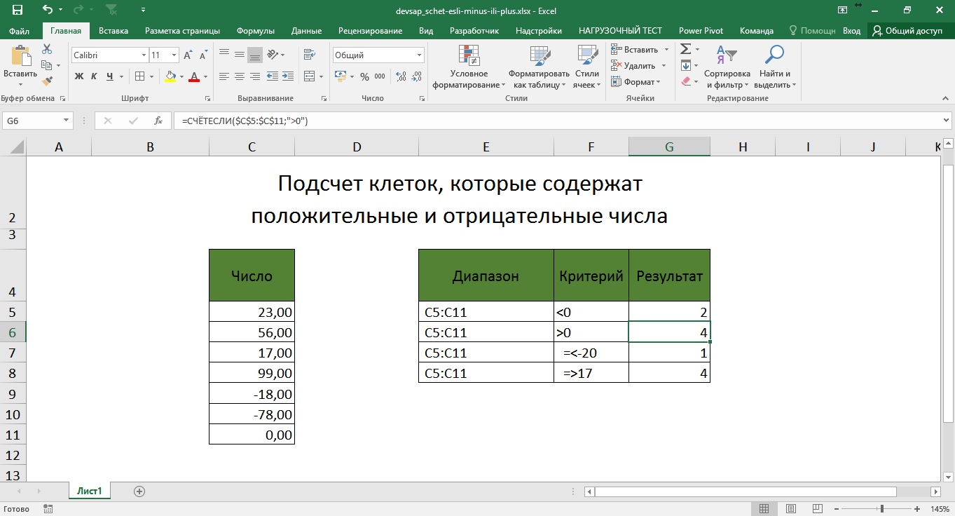The image size is (955, 516).
Task: Click the Name Box showing G6
Action: [37, 121]
